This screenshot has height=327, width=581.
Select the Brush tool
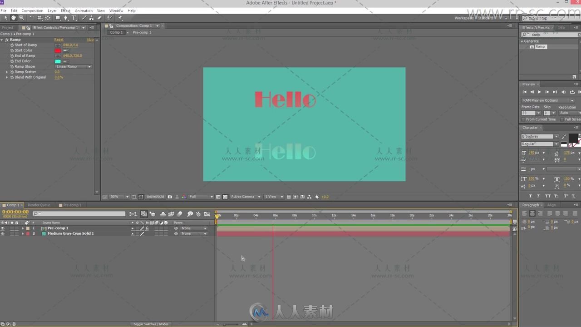click(84, 18)
